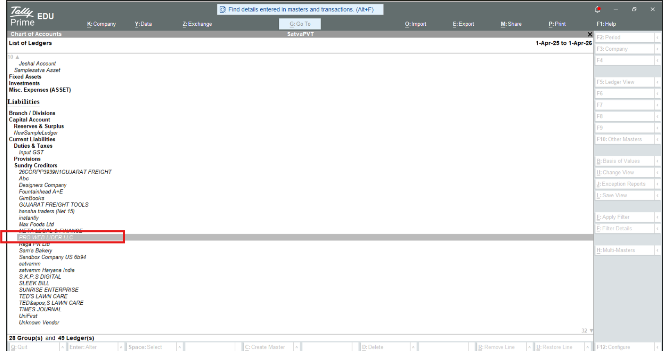Expand arrow beside Change View
The height and width of the screenshot is (351, 663).
coord(658,173)
